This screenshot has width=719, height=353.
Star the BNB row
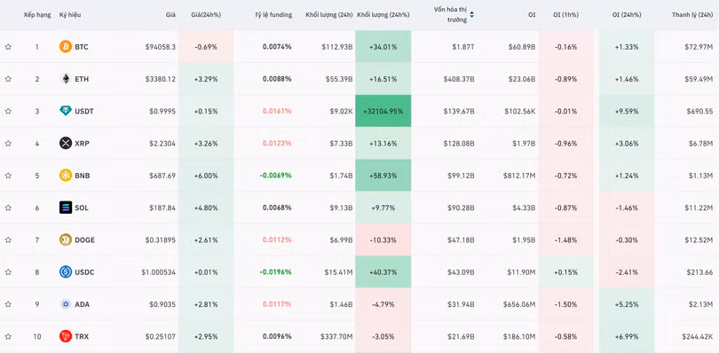(x=8, y=175)
